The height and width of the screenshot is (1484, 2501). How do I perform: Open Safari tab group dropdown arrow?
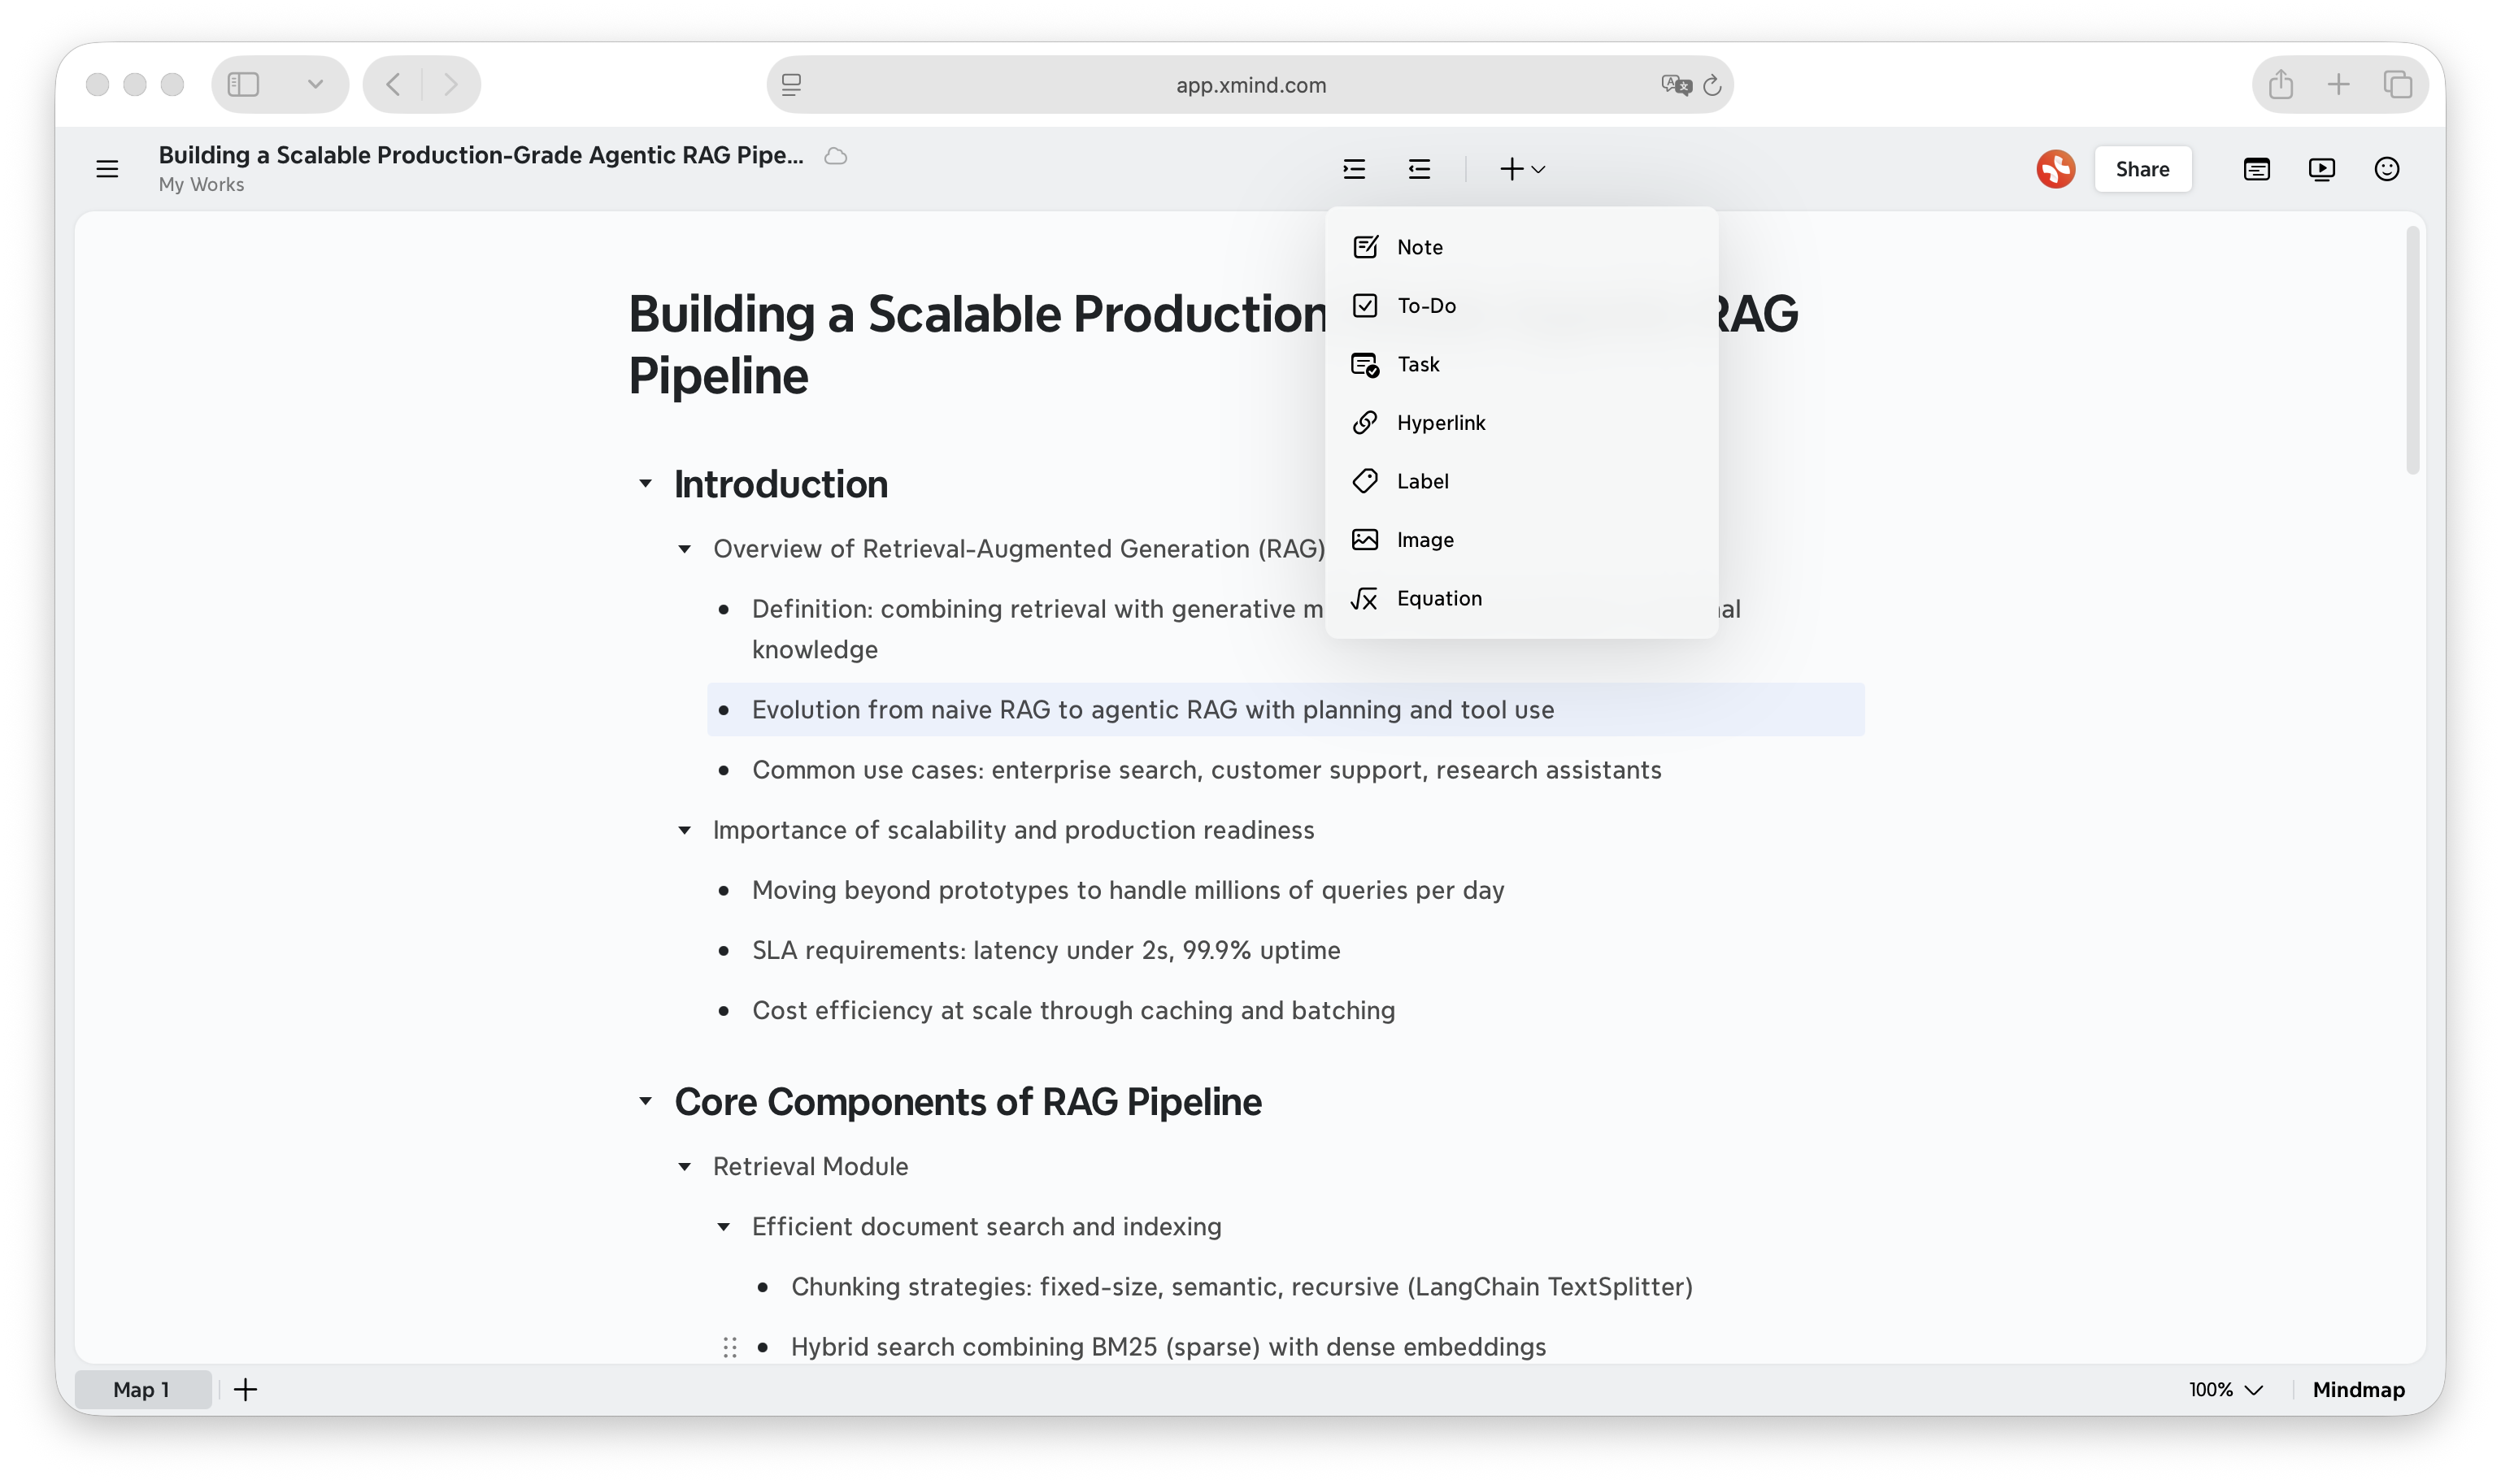(x=315, y=84)
